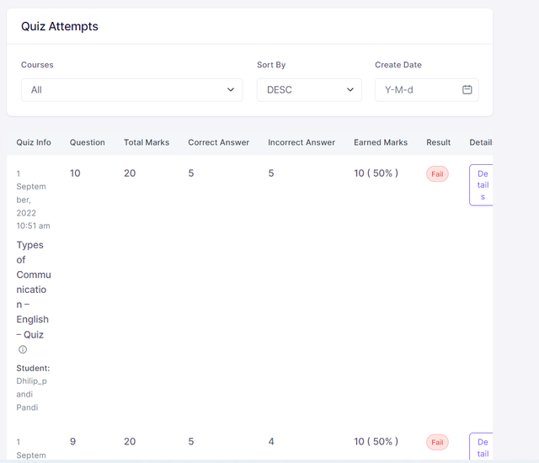The height and width of the screenshot is (463, 539).
Task: Click the student name Dhilip_pandi Pandi
Action: click(32, 394)
